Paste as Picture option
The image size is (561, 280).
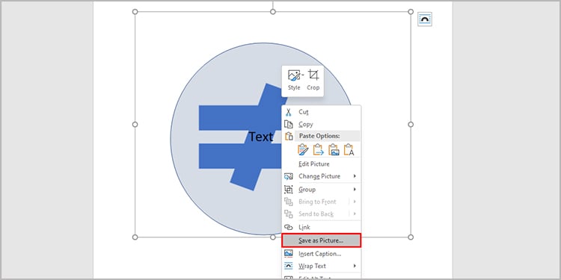334,149
